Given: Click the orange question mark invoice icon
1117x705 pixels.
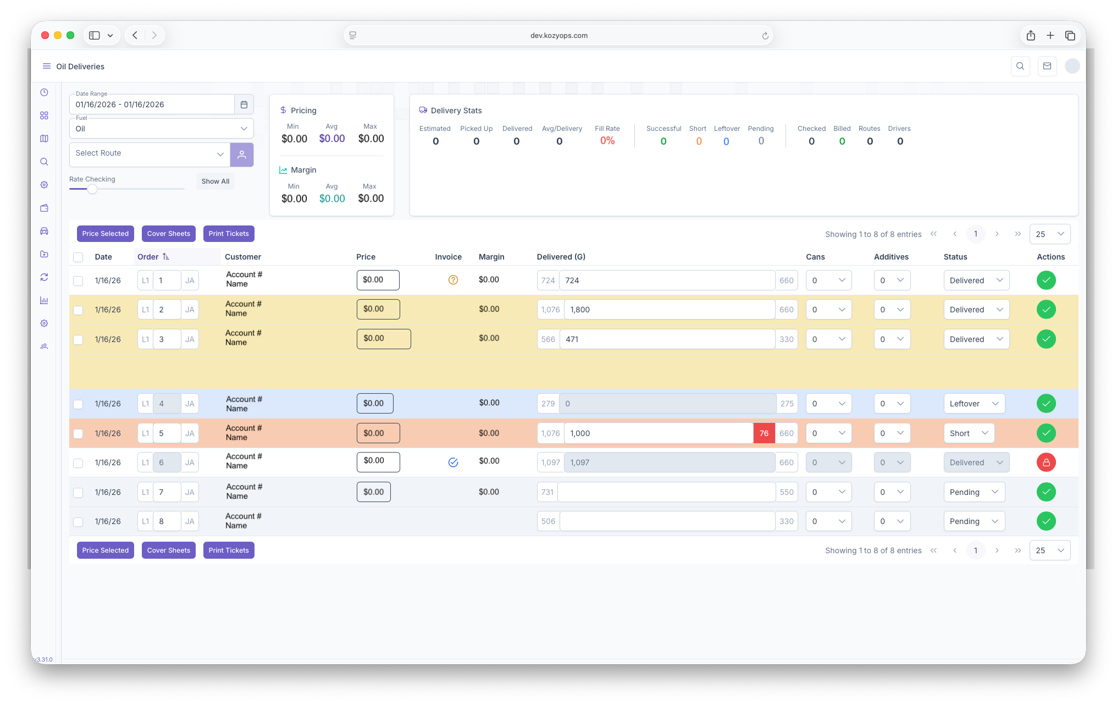Looking at the screenshot, I should 453,280.
